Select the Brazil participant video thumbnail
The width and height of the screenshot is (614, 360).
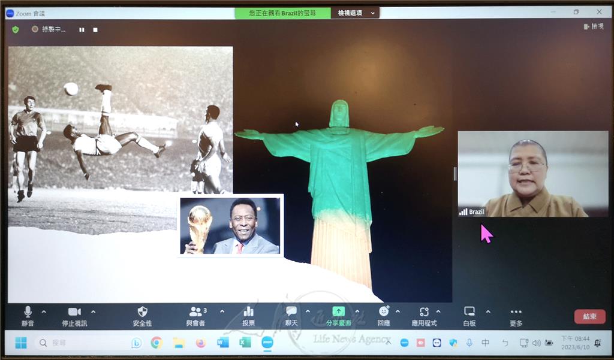[x=533, y=174]
